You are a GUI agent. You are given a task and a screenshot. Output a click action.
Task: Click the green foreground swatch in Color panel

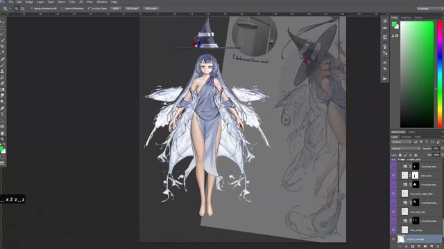coord(394,24)
